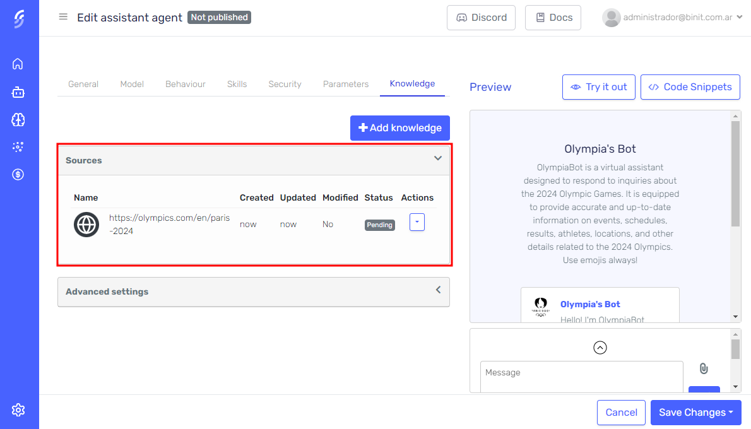Click the Pending status badge
Viewport: 751px width, 429px height.
[380, 225]
